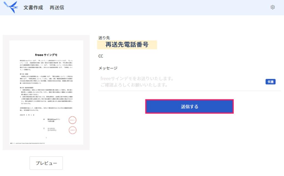The height and width of the screenshot is (176, 284).
Task: Click the date line in document preview
Action: click(27, 115)
